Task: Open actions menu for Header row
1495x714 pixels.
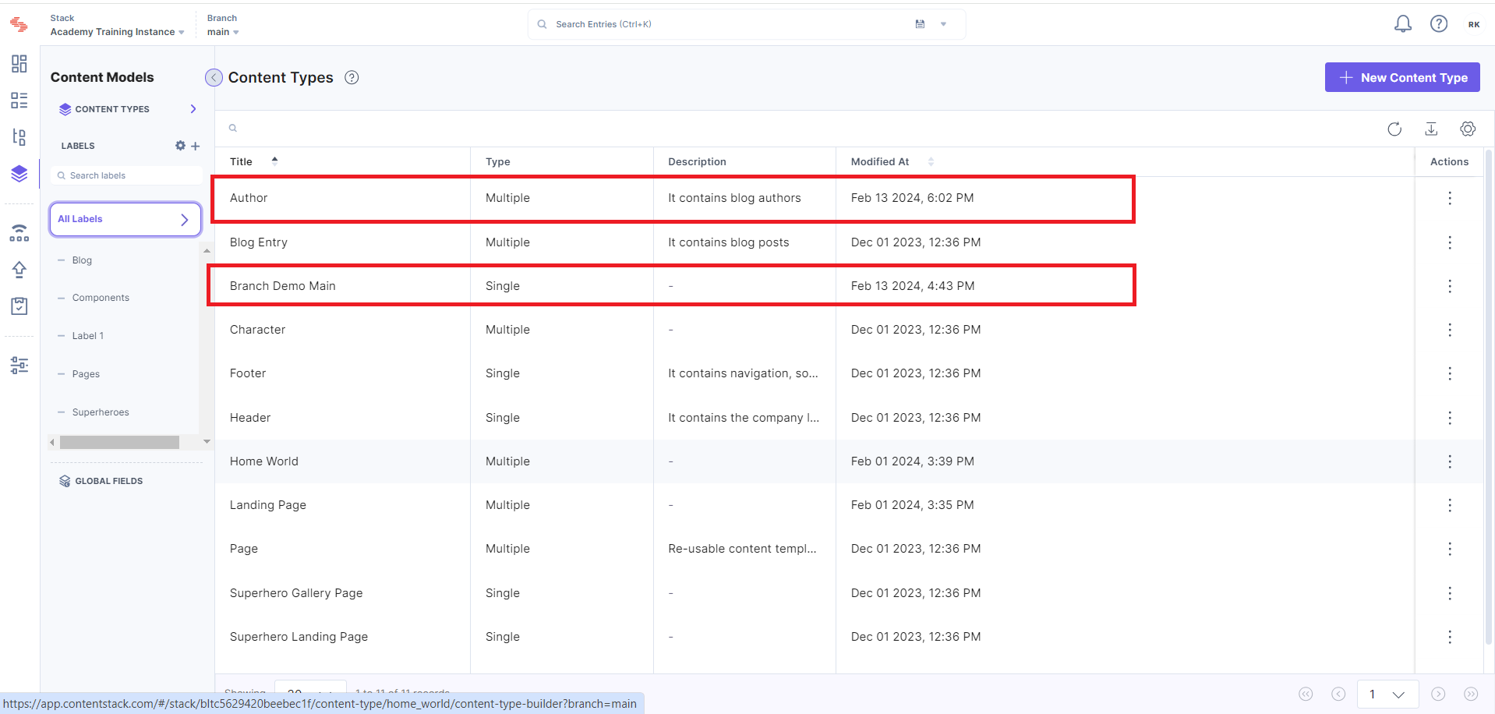Action: click(x=1450, y=418)
